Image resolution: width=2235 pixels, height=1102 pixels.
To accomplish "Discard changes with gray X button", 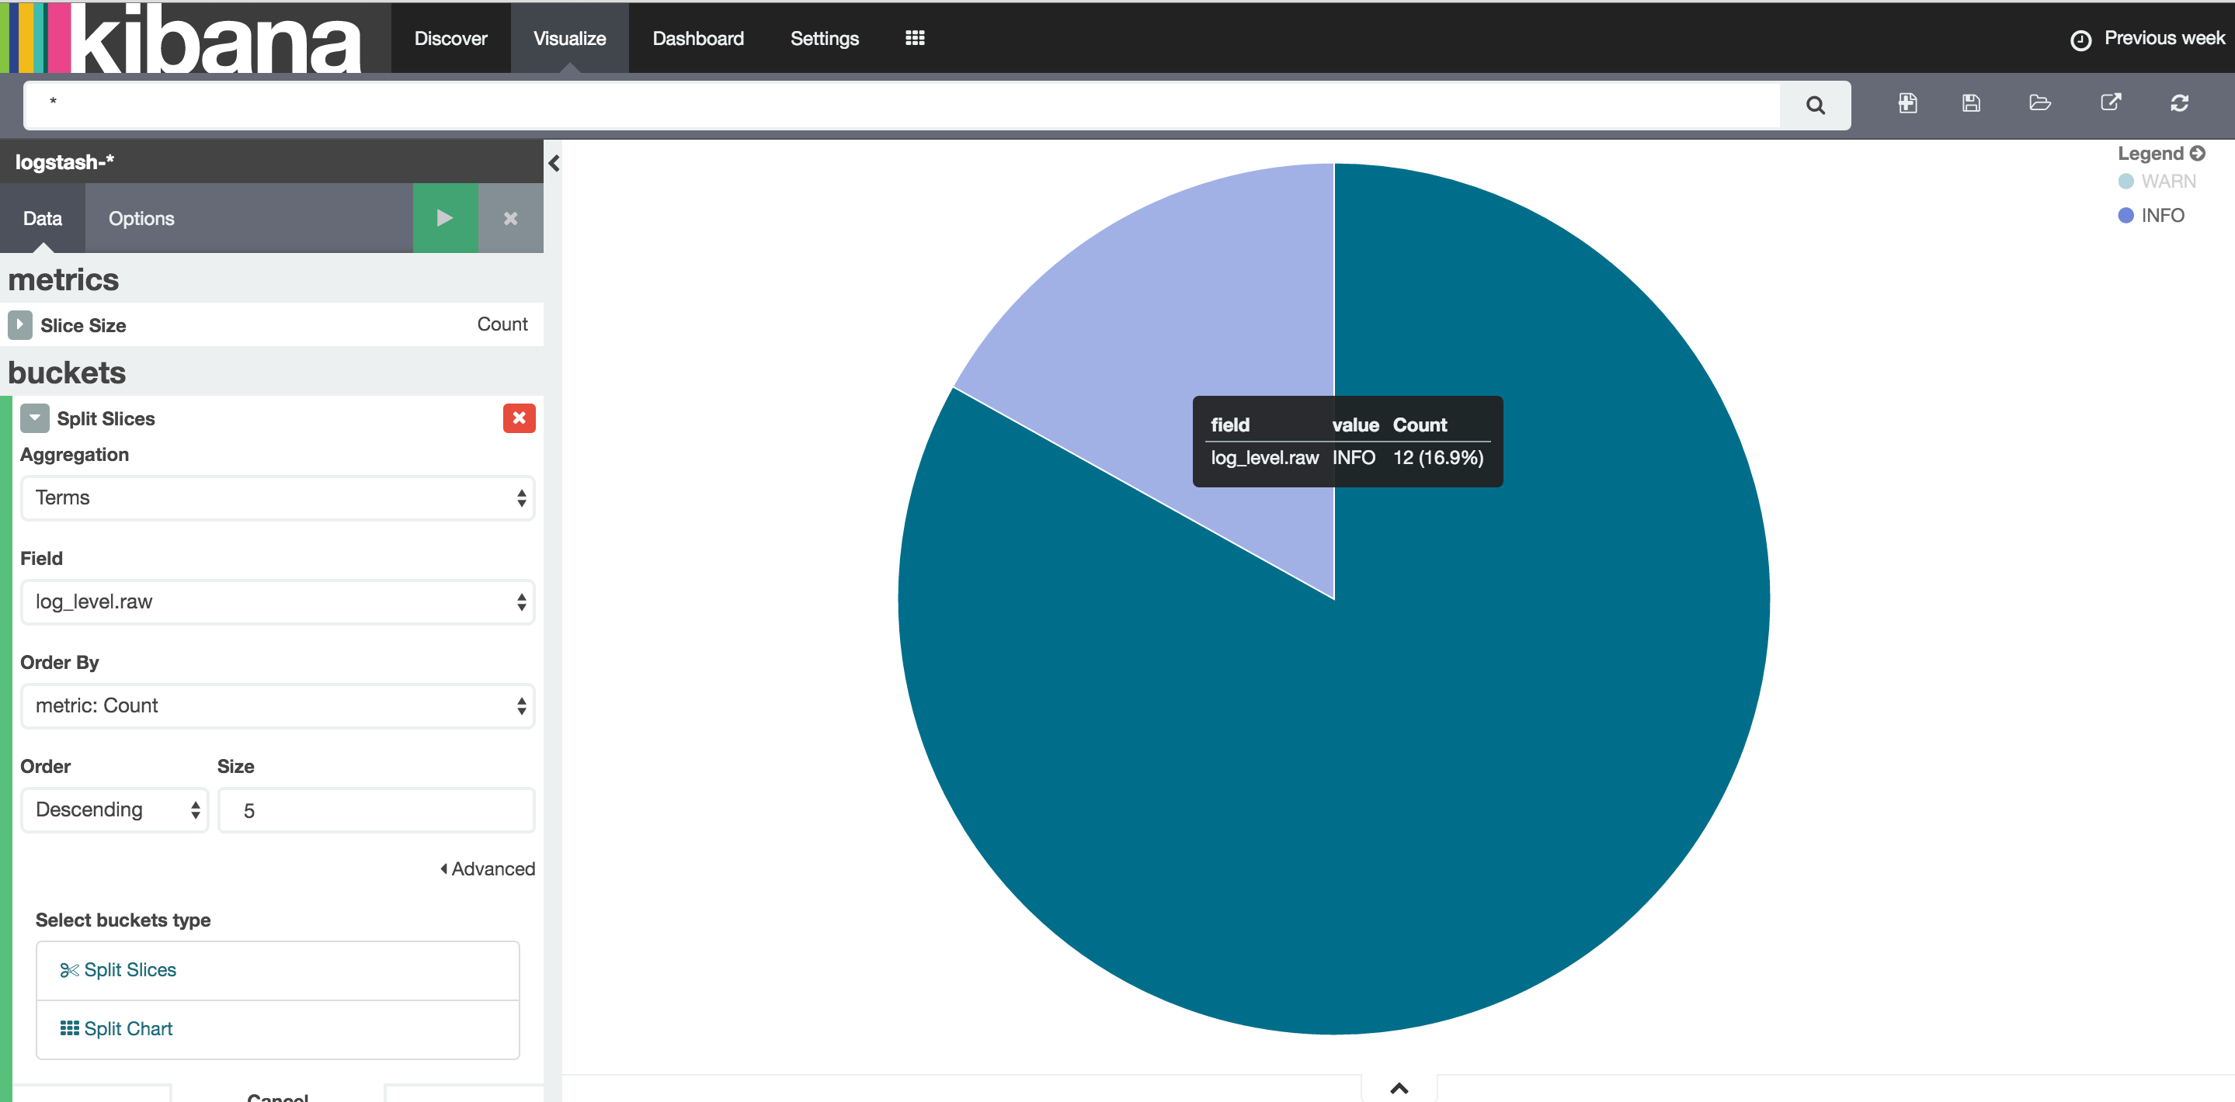I will pos(510,217).
